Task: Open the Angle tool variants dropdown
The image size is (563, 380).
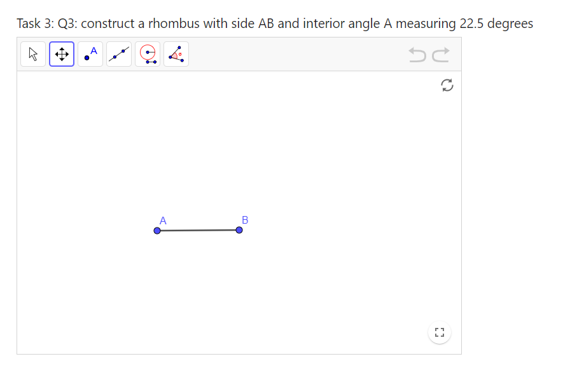Action: click(185, 62)
